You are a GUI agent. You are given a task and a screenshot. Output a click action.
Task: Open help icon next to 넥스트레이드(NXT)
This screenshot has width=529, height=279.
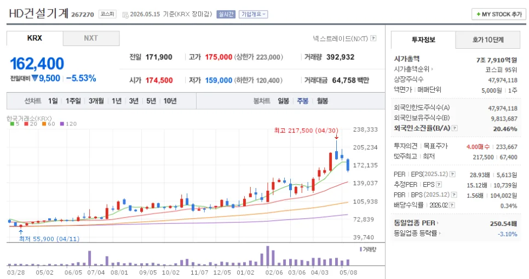(x=373, y=38)
